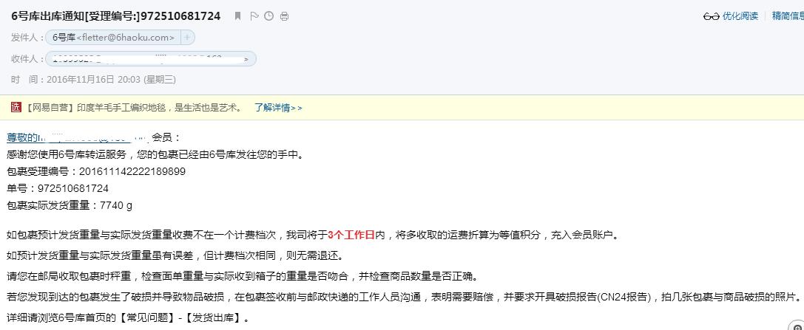Screen dimensions: 804x330
Task: Click the red 3个工作日 text
Action: (x=351, y=236)
